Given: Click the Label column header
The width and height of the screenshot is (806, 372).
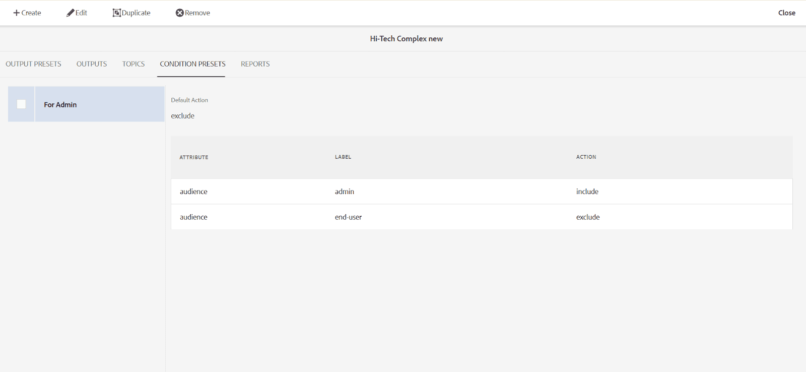Looking at the screenshot, I should [x=343, y=157].
